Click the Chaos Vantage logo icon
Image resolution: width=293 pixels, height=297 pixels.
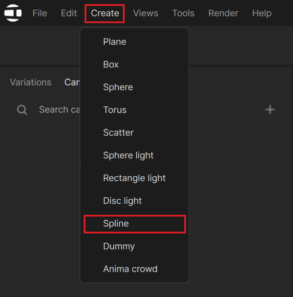point(13,13)
